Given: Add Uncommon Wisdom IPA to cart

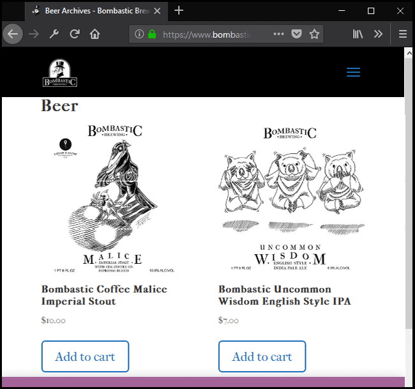Looking at the screenshot, I should [x=262, y=356].
